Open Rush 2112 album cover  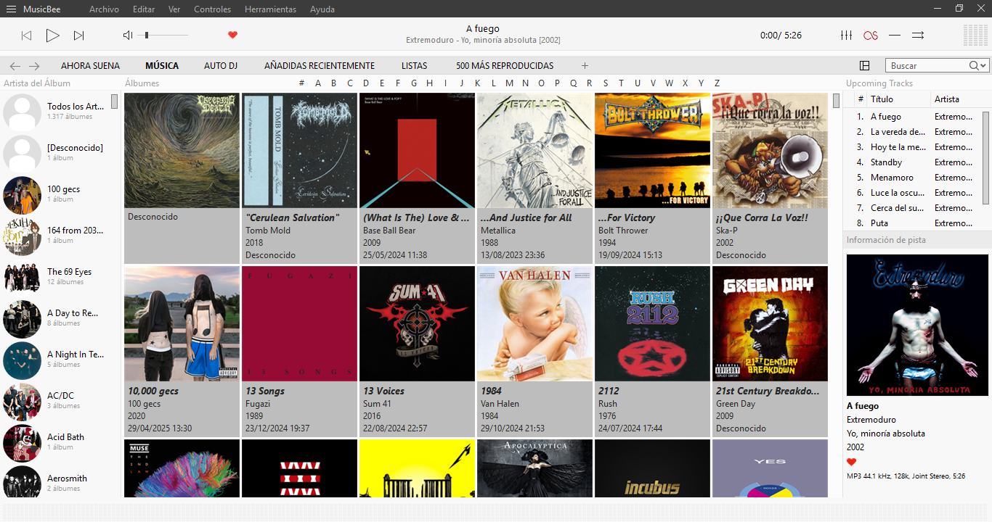click(652, 324)
